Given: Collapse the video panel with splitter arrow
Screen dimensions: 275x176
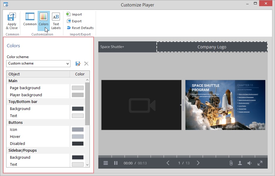Looking at the screenshot, I should (181, 105).
